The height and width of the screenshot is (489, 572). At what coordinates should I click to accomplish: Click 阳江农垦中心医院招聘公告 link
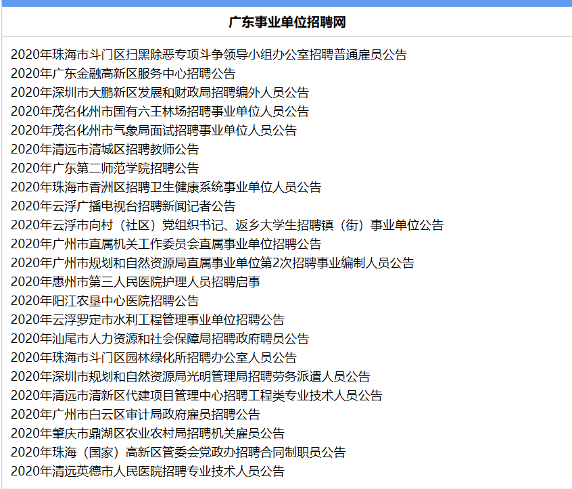click(x=105, y=301)
